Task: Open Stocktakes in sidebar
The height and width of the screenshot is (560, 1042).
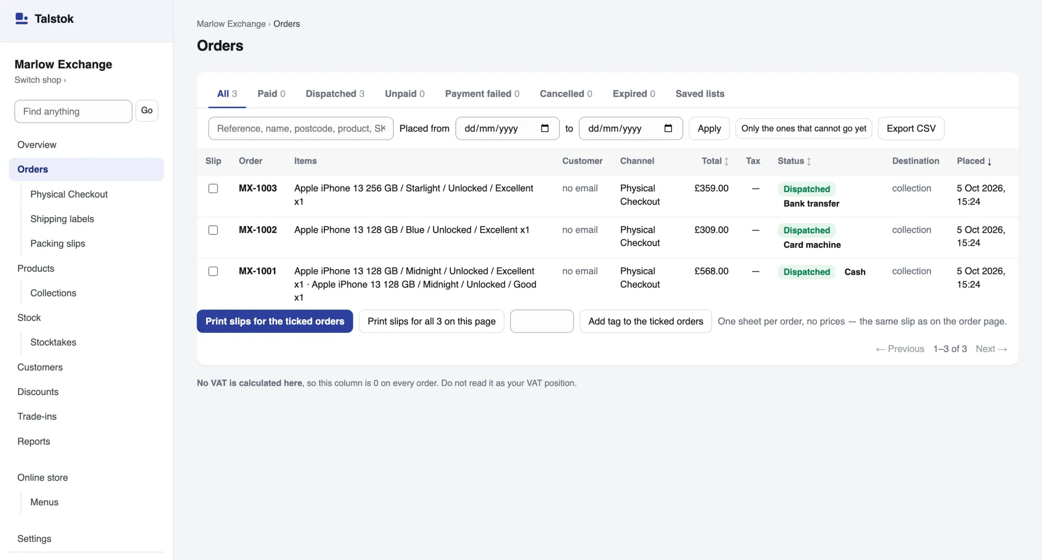Action: click(x=53, y=343)
